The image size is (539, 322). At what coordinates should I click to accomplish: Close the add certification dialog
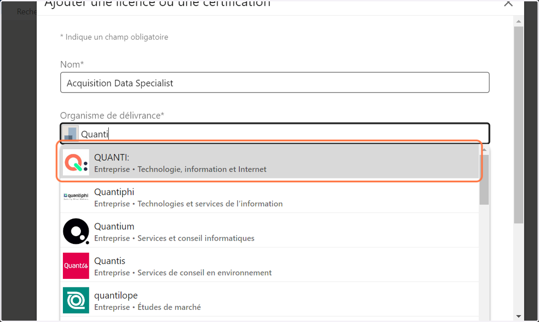tap(508, 3)
